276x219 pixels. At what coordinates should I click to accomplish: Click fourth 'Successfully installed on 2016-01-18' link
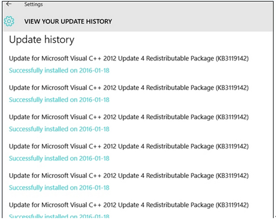click(59, 158)
